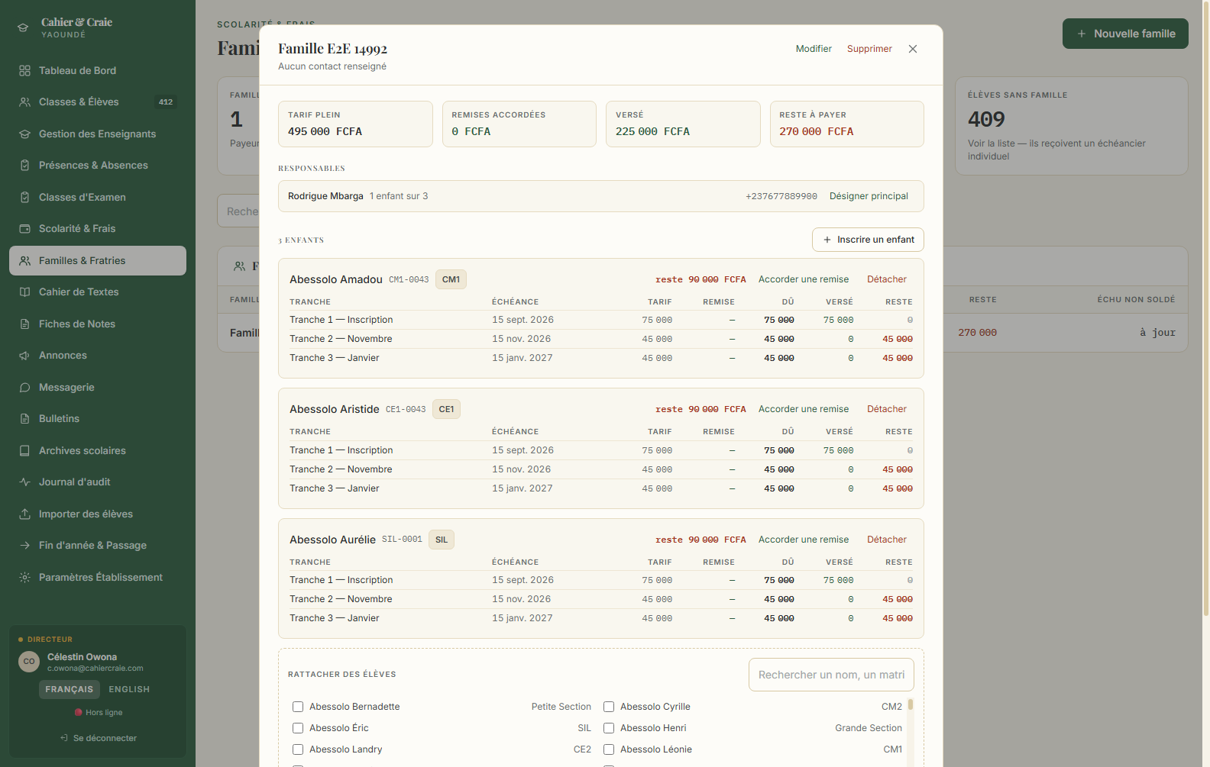
Task: Click the Classes & Élèves people icon
Action: click(x=24, y=102)
